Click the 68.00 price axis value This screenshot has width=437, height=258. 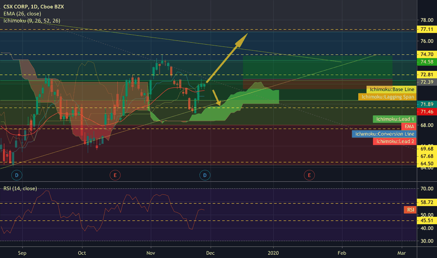coord(427,125)
